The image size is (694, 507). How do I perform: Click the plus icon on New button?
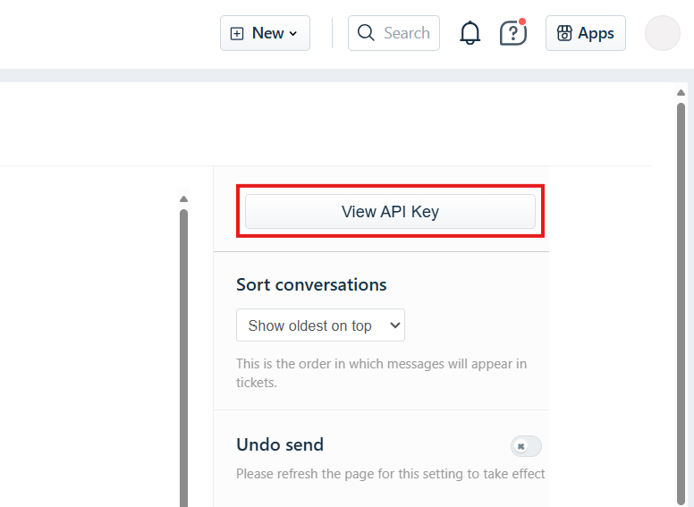pyautogui.click(x=237, y=33)
